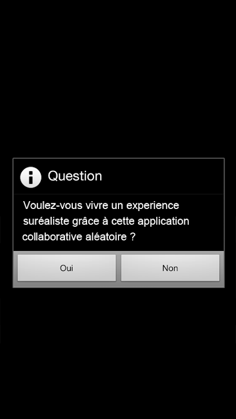Tap the word "experience" in the message
Screen dimensions: 236x419
click(x=153, y=206)
